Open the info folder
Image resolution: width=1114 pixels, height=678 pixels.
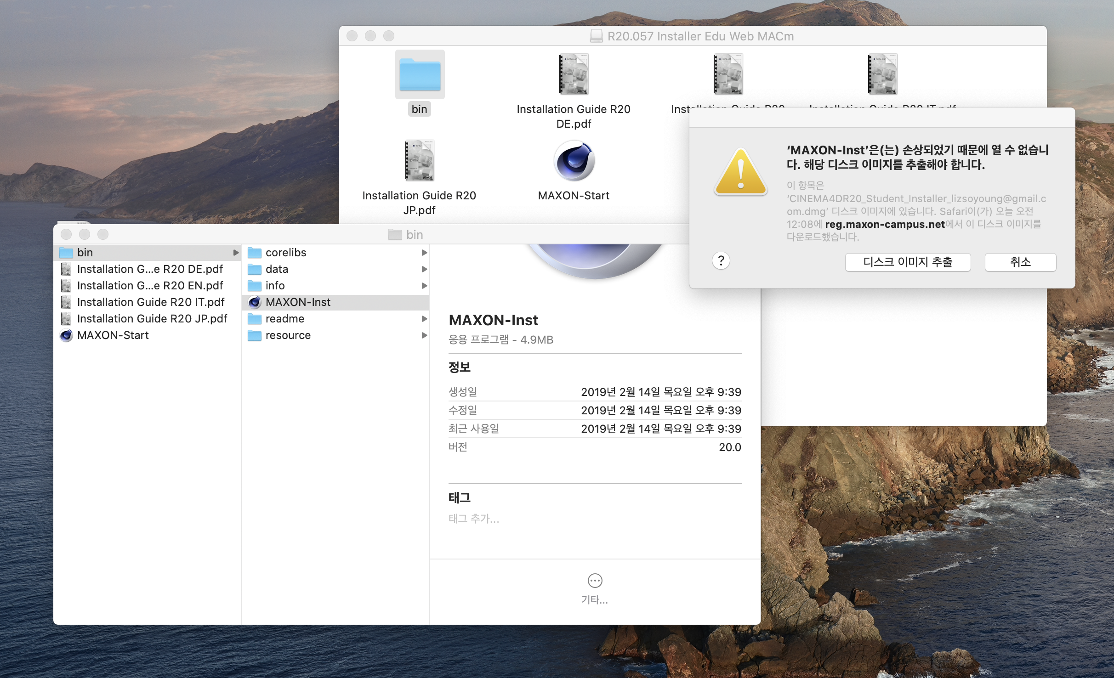point(335,286)
